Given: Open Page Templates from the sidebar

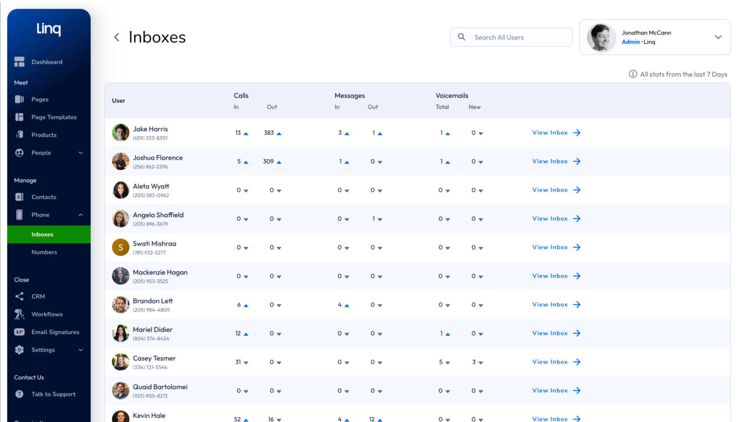Looking at the screenshot, I should (53, 117).
